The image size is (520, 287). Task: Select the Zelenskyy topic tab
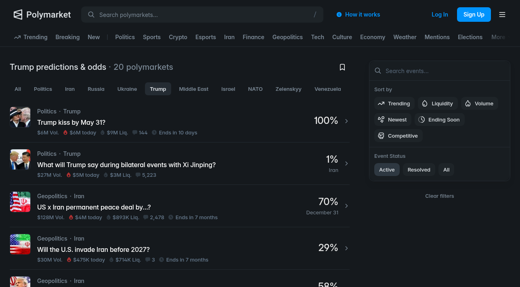coord(289,89)
